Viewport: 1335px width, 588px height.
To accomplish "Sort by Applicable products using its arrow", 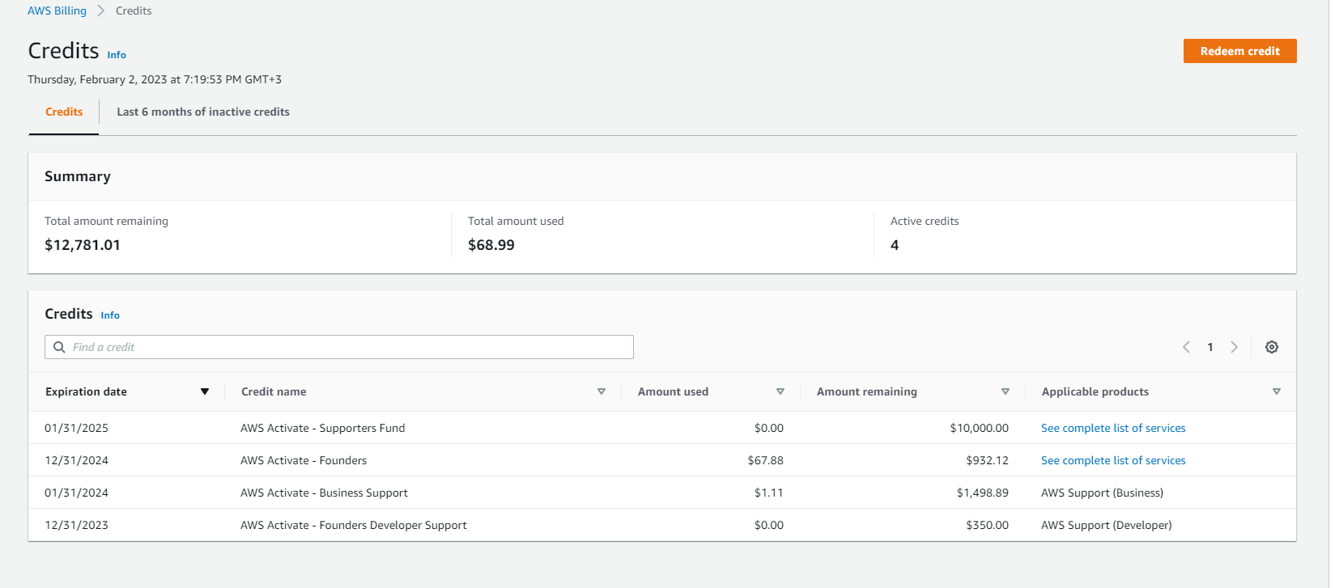I will [1277, 391].
